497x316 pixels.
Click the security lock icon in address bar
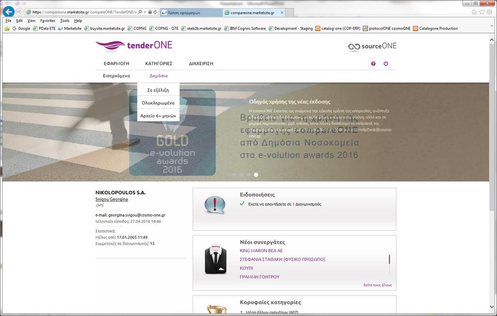coord(150,12)
